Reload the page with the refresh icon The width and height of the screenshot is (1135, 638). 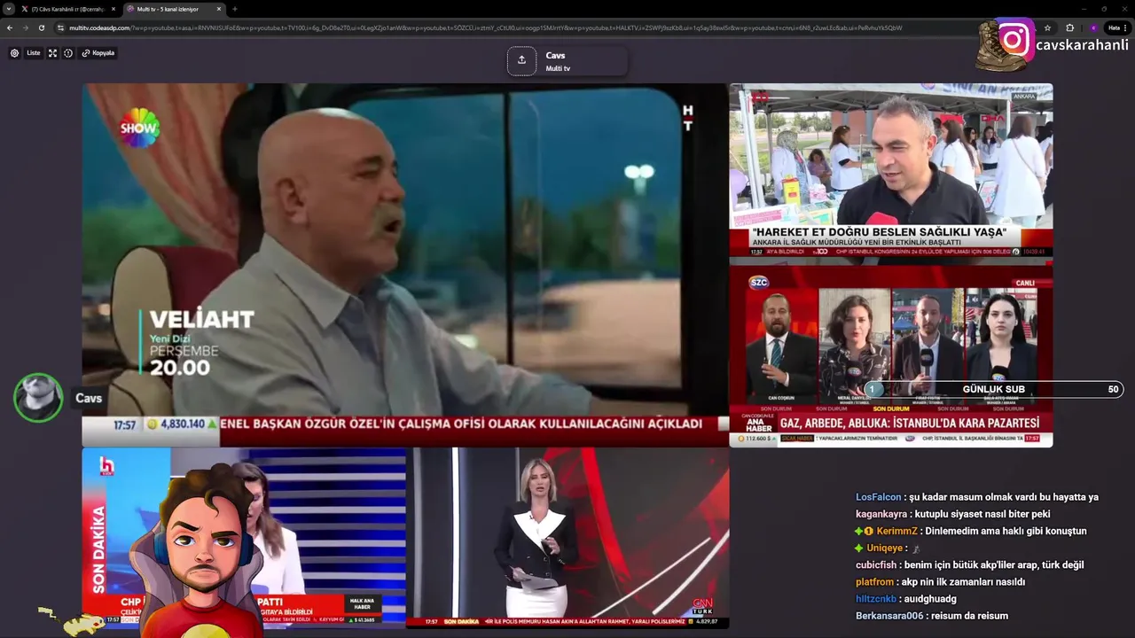41,27
